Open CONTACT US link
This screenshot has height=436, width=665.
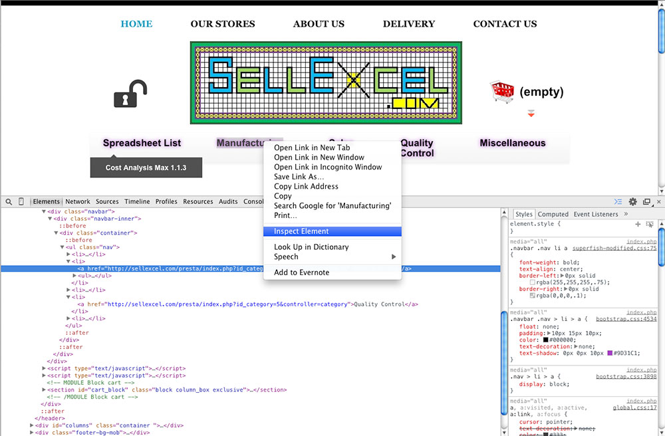tap(505, 24)
